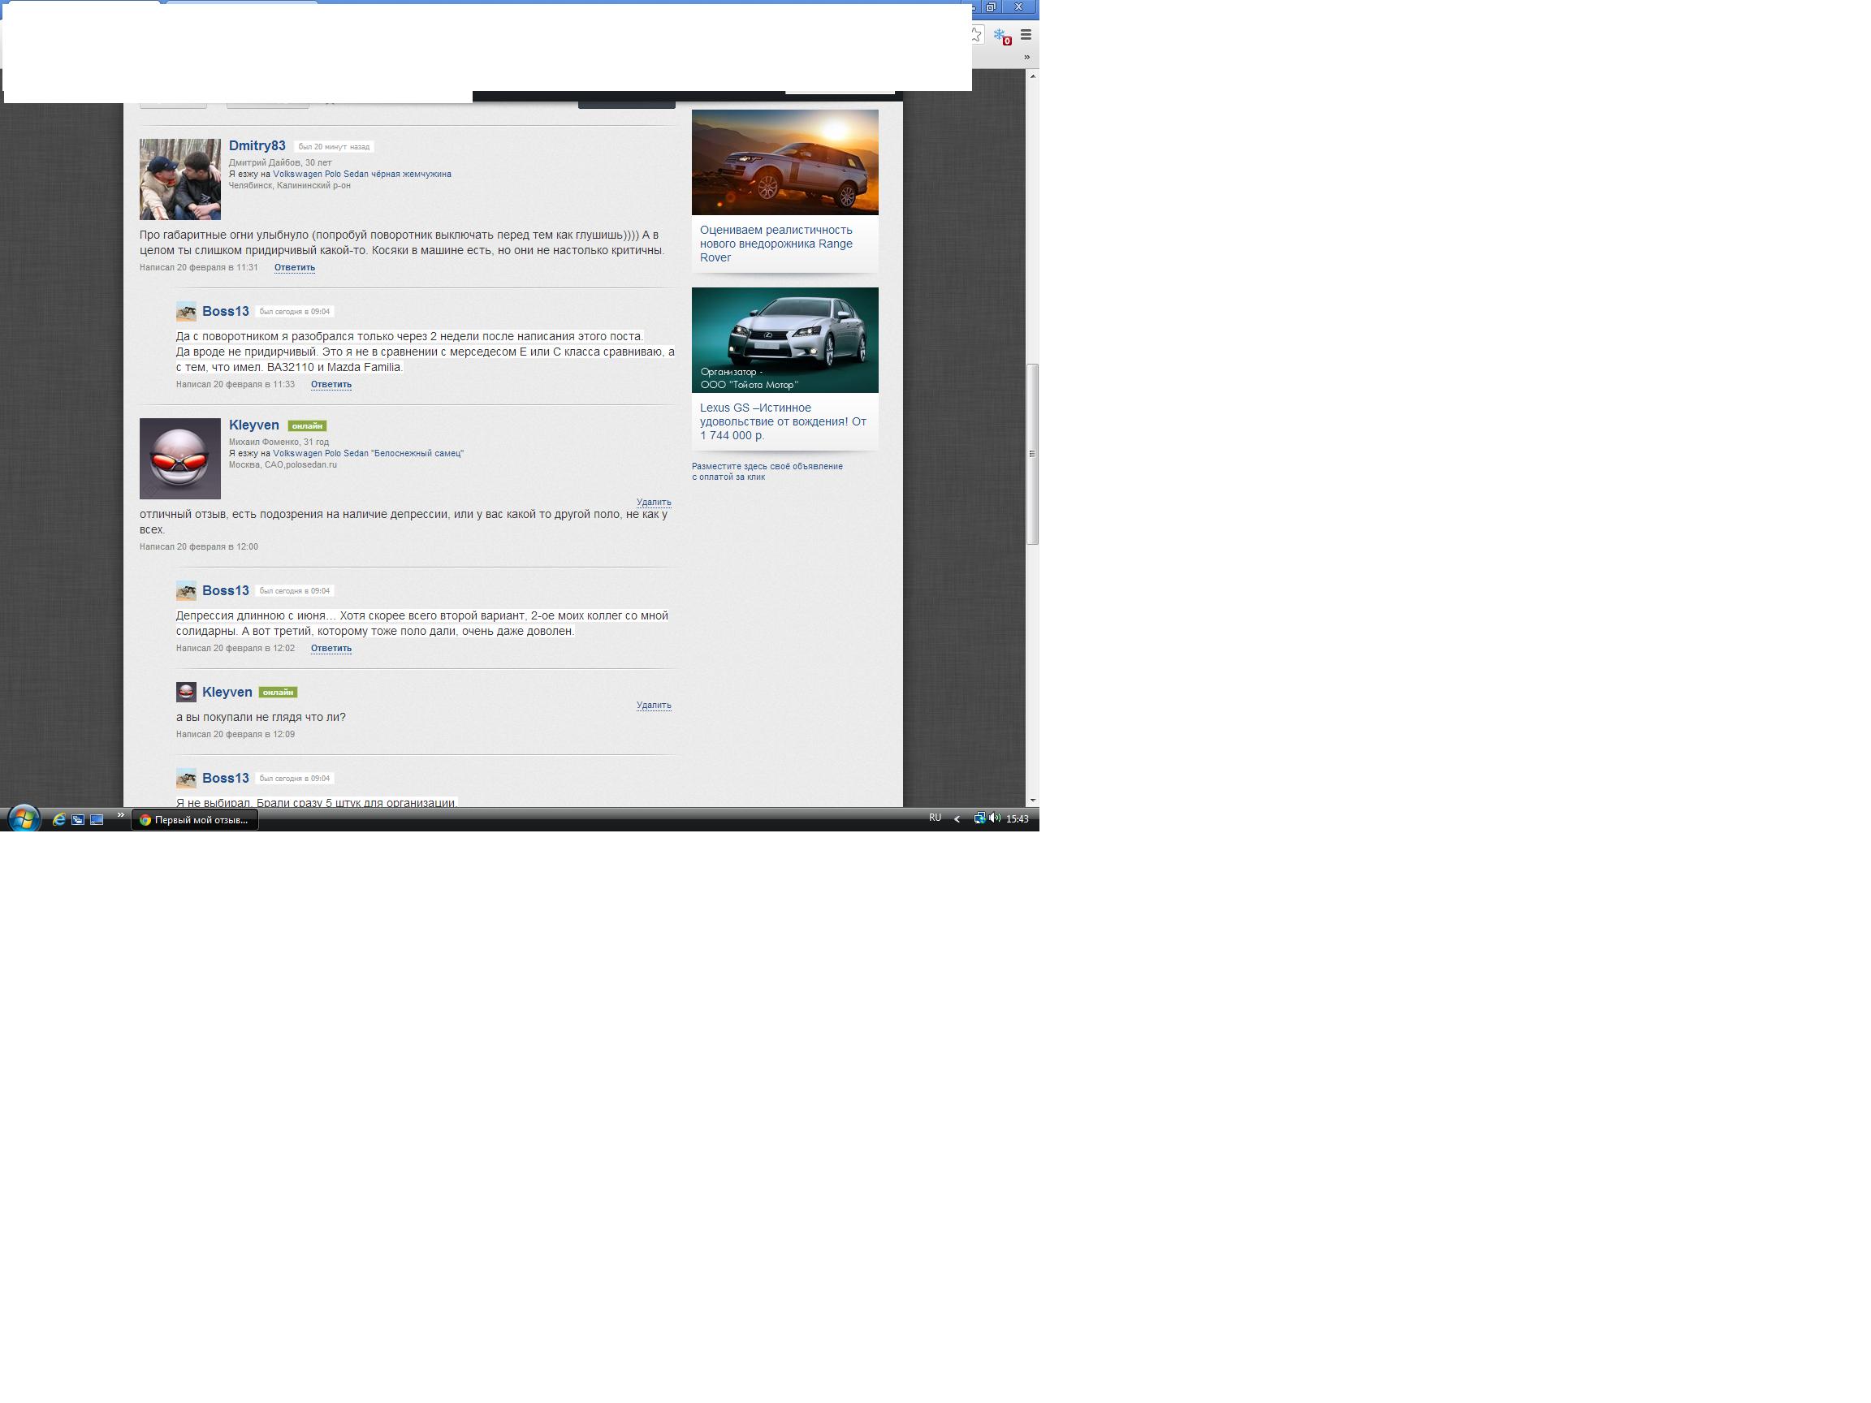The height and width of the screenshot is (1403, 1871).
Task: Open the Windows Start orb
Action: point(24,818)
